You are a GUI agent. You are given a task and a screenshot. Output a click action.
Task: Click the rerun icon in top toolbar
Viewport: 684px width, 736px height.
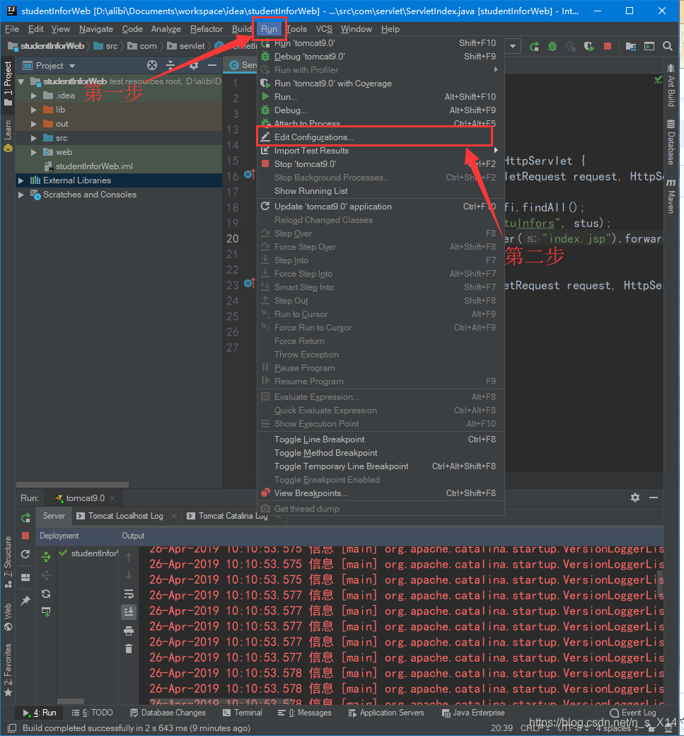click(x=534, y=47)
